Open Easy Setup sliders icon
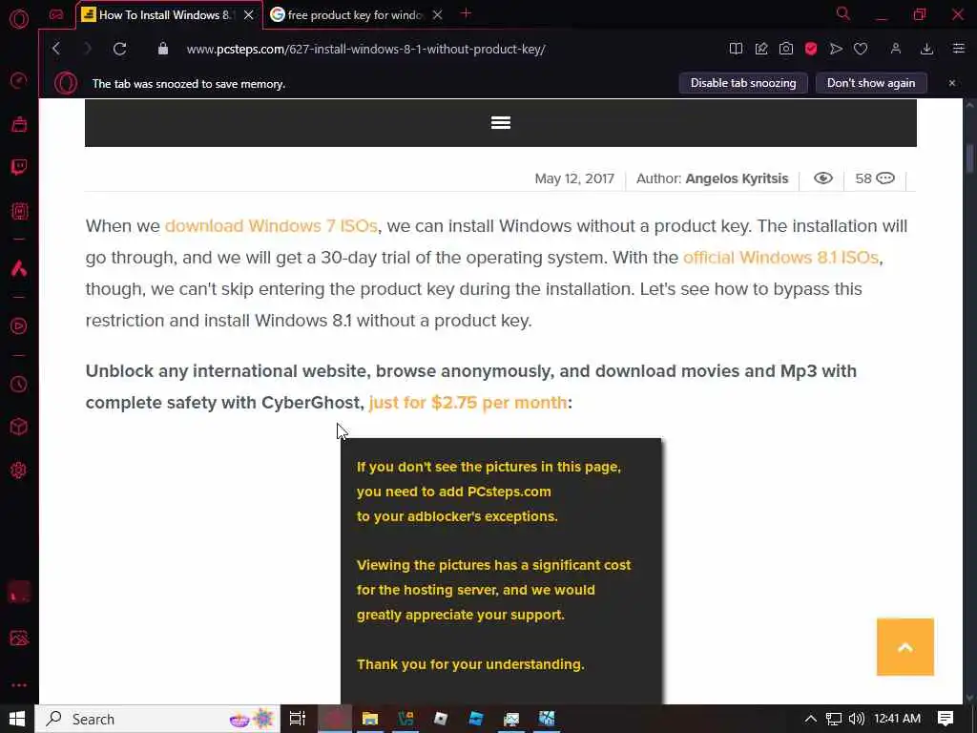 [959, 49]
